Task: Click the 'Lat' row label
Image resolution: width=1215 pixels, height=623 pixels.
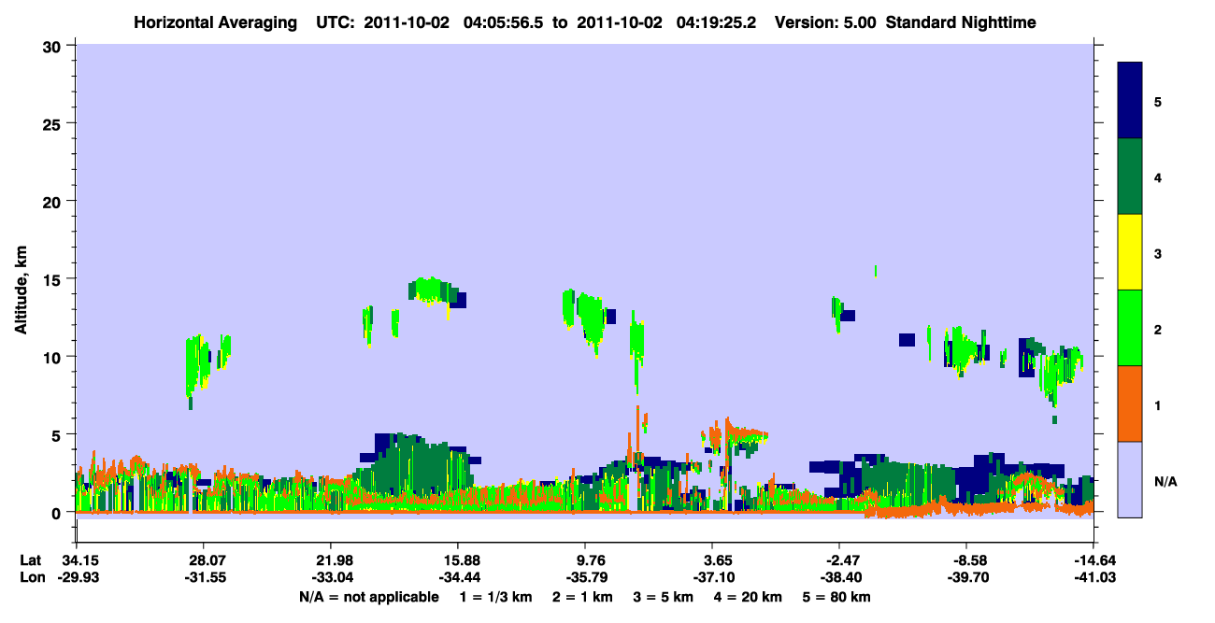Action: point(30,560)
